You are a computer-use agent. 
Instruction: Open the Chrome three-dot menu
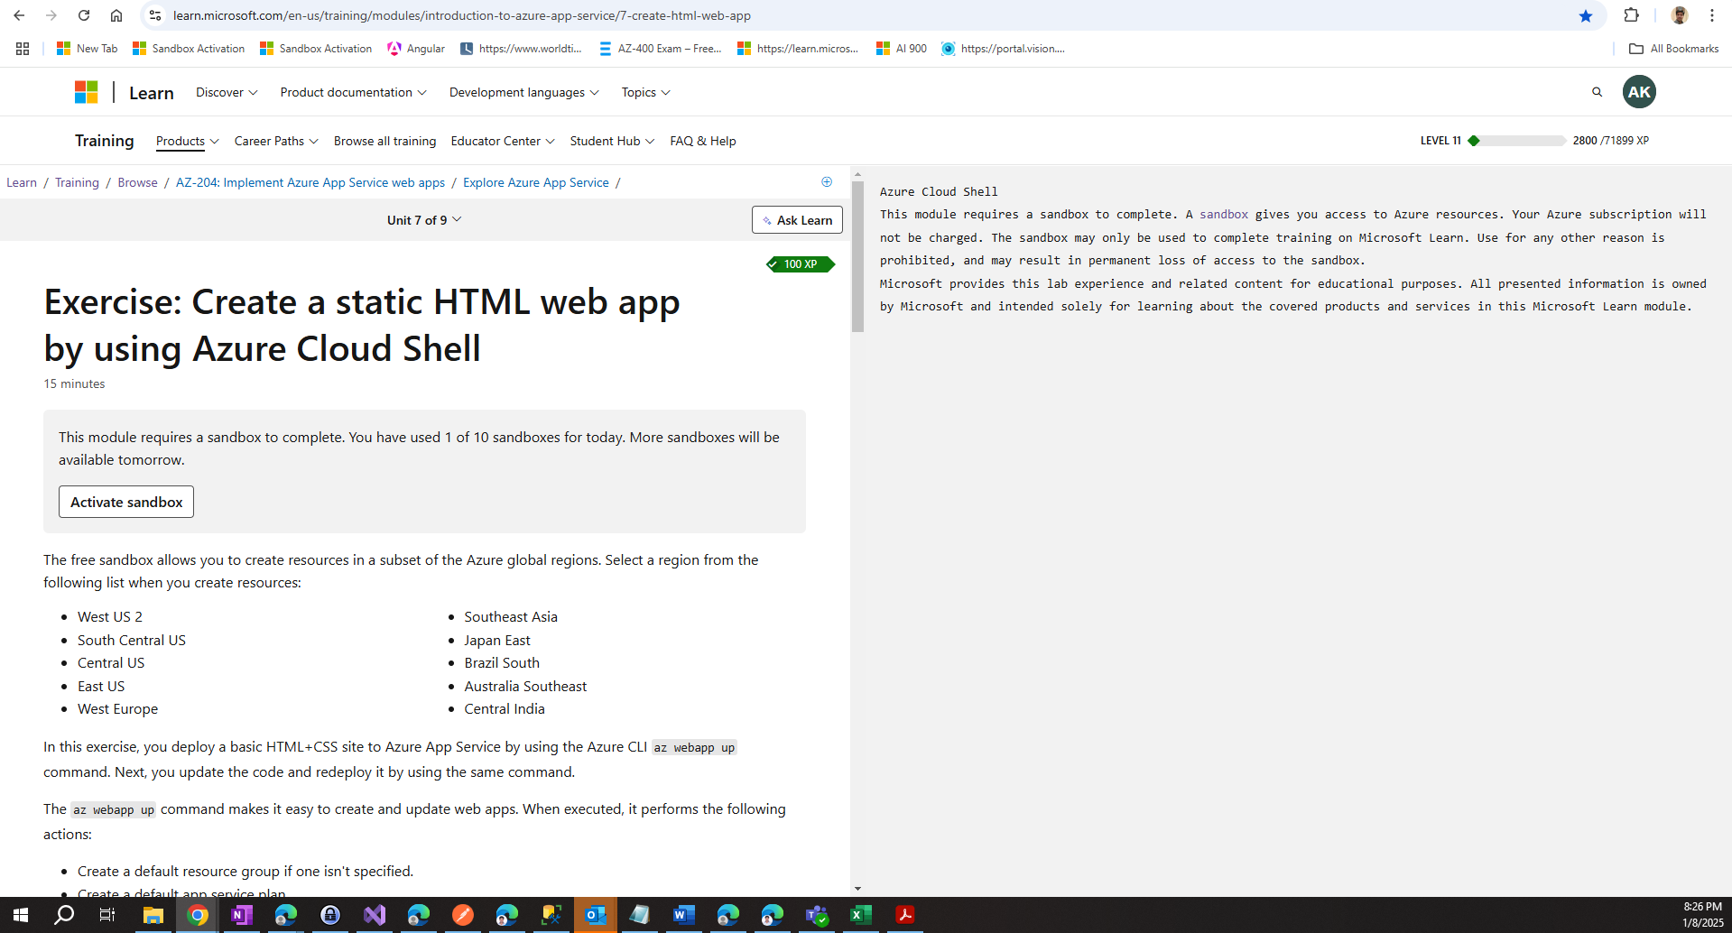click(1711, 15)
